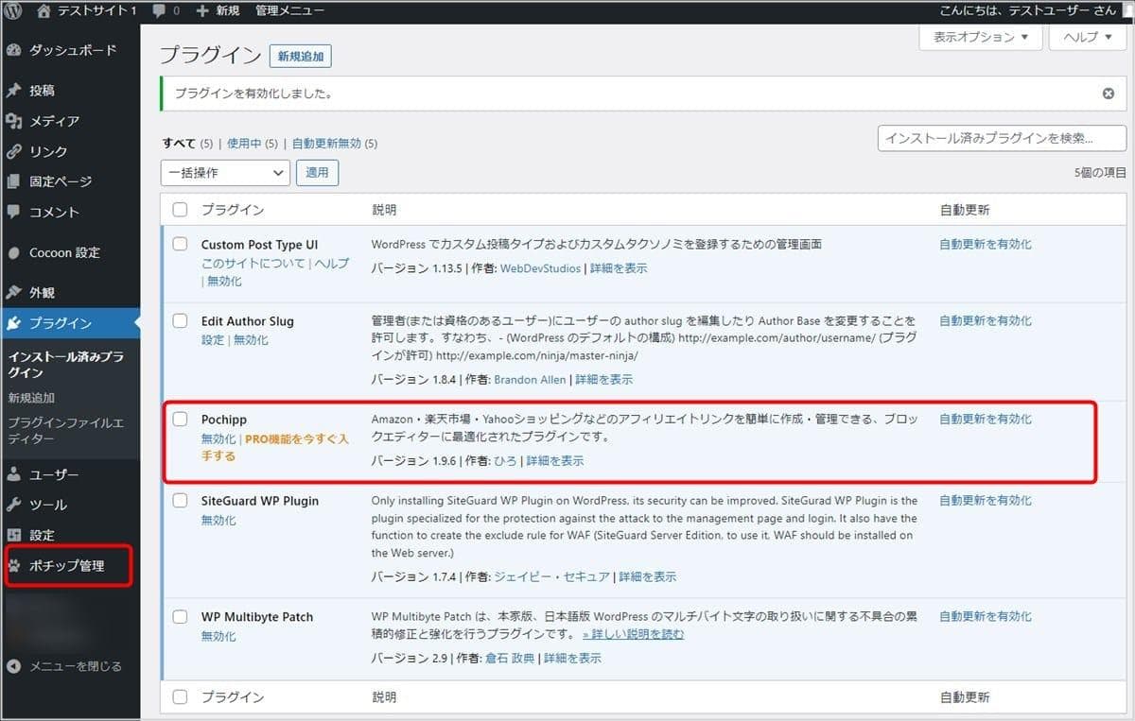This screenshot has width=1135, height=721.
Task: Tick the select-all checkbox in table header
Action: pos(180,210)
